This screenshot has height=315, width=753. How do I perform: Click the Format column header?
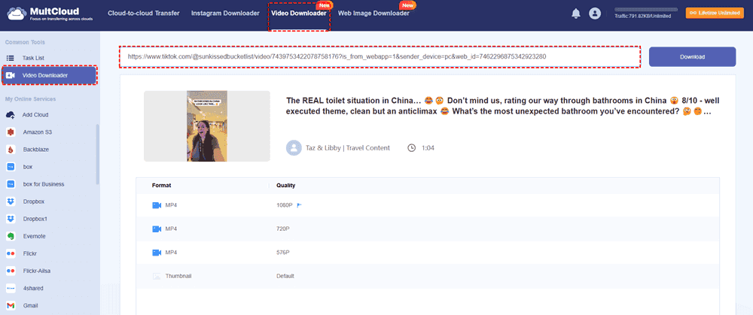pyautogui.click(x=161, y=185)
